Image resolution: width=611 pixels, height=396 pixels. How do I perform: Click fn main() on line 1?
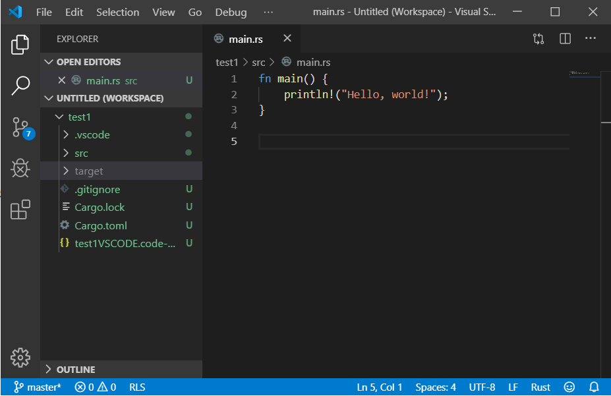point(287,79)
